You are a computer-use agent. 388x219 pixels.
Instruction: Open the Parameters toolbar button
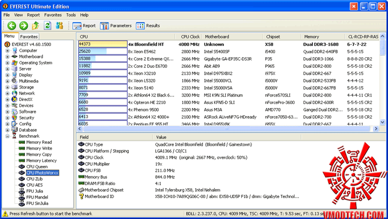(115, 25)
